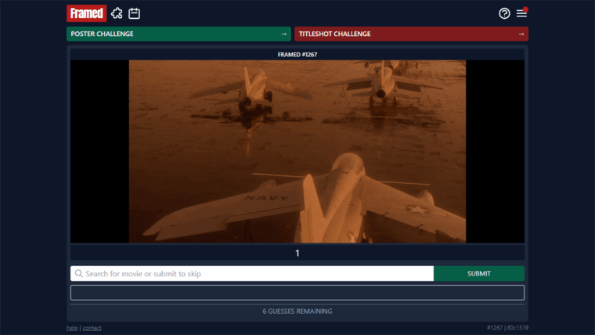Submit the guess
595x335 pixels.
pyautogui.click(x=479, y=273)
